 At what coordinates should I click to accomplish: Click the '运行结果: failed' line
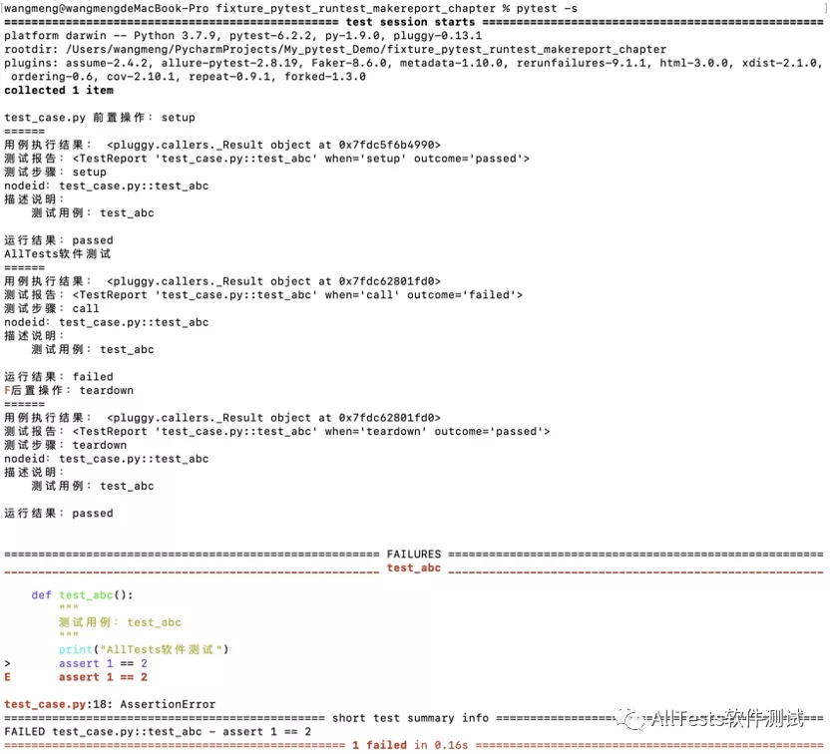(x=59, y=377)
